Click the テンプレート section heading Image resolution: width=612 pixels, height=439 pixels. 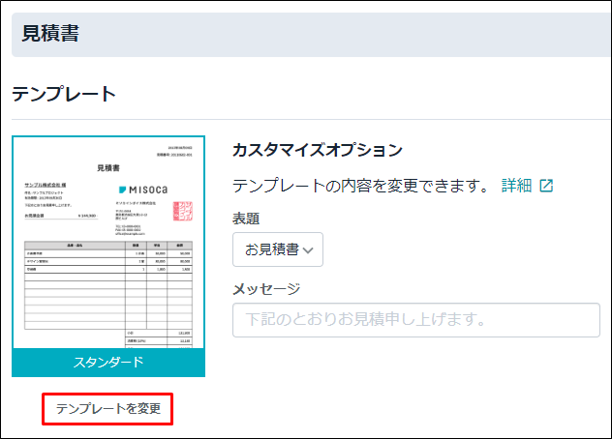(x=64, y=94)
